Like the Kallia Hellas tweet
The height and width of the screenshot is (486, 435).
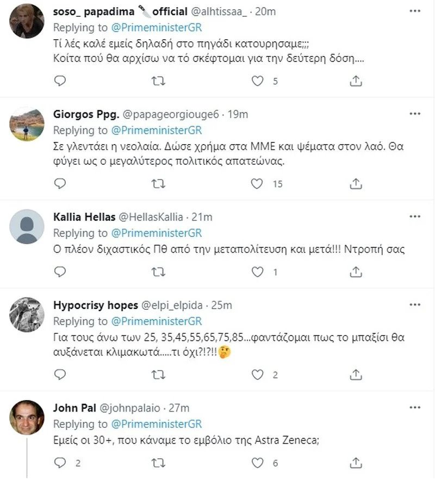pyautogui.click(x=257, y=271)
